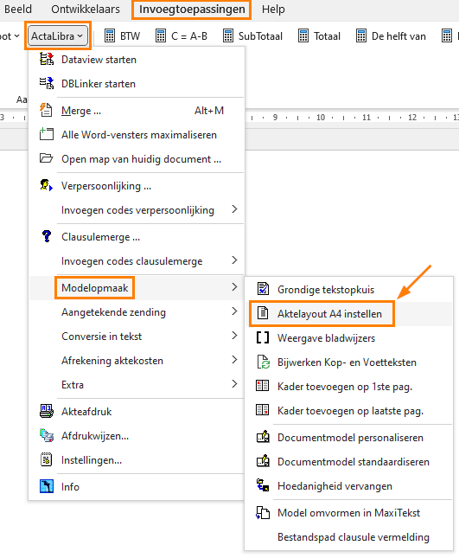This screenshot has height=558, width=459.
Task: Click the DBLinker starten icon
Action: [47, 83]
